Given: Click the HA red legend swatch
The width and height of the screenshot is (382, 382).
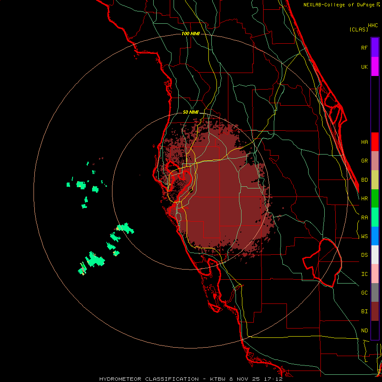Looking at the screenshot, I should (x=375, y=142).
